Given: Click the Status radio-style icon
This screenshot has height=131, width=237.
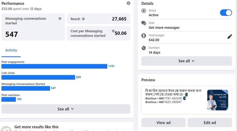Looking at the screenshot, I should click(144, 11).
